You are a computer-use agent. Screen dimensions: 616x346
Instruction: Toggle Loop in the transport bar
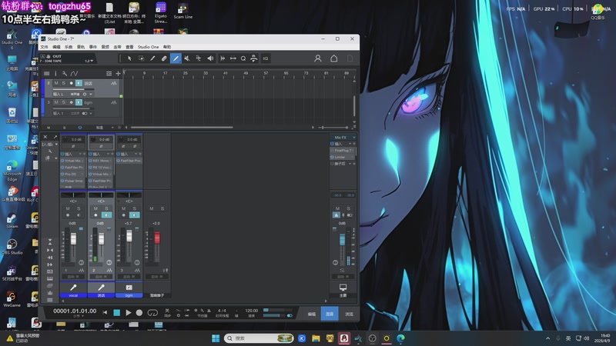pos(152,313)
